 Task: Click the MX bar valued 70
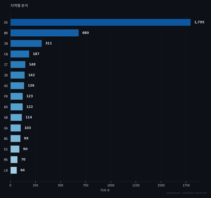[x=14, y=160]
